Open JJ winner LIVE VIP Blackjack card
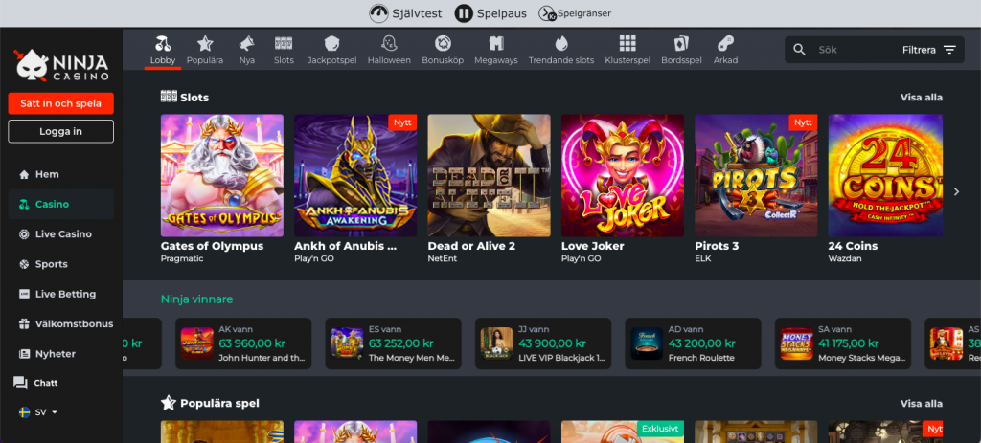This screenshot has width=981, height=443. pyautogui.click(x=543, y=343)
